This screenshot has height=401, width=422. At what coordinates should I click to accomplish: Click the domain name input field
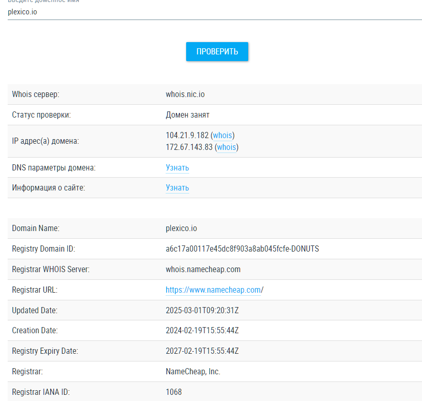point(214,12)
